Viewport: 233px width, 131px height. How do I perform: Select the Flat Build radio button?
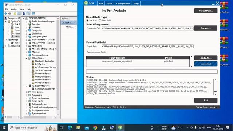click(87, 20)
